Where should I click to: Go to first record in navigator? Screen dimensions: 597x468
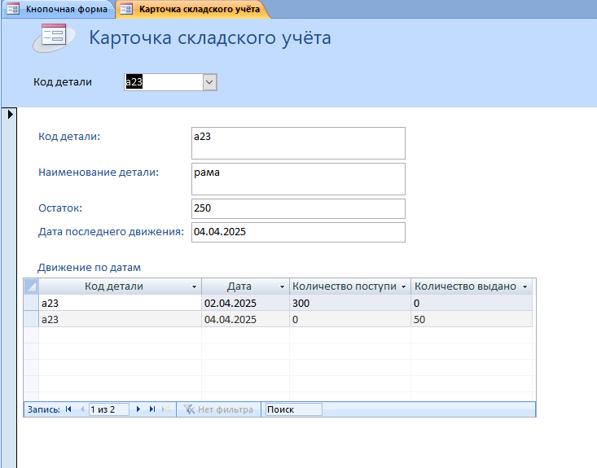tap(68, 409)
